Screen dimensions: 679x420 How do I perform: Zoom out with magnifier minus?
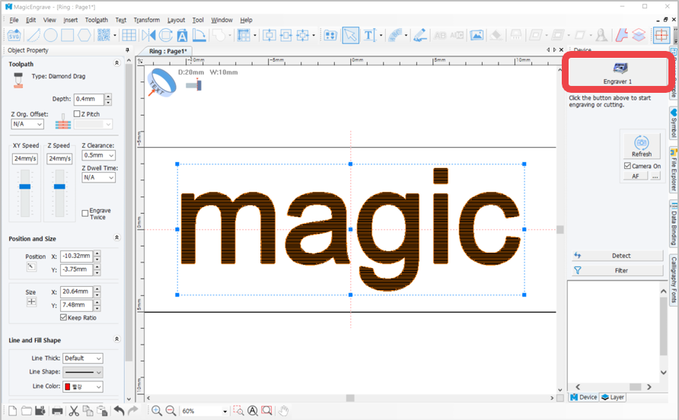coord(171,410)
